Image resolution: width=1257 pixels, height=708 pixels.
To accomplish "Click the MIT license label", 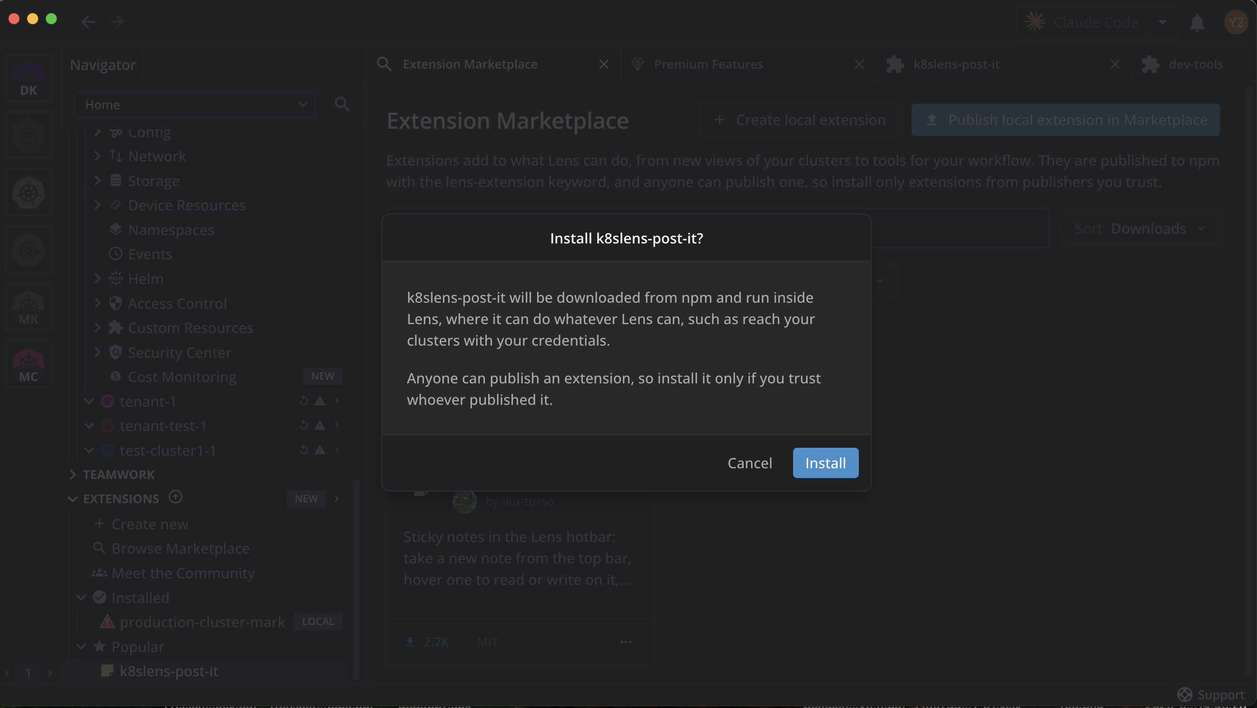I will [x=487, y=642].
